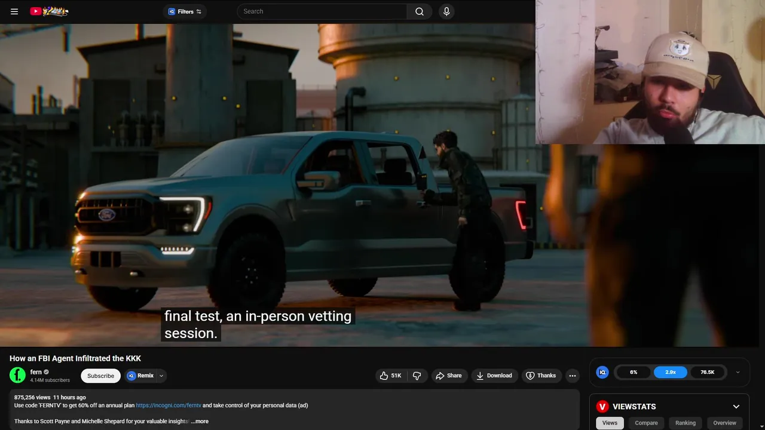Screen dimensions: 765x430
Task: Go to YouTube home via logo
Action: pos(50,11)
